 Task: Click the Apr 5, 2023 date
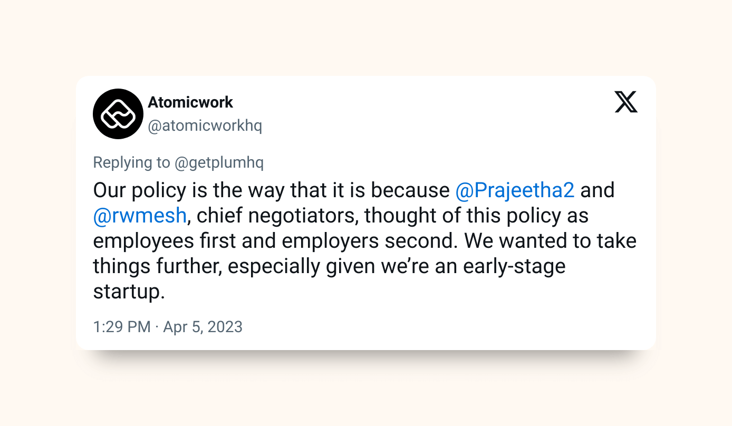pos(203,327)
